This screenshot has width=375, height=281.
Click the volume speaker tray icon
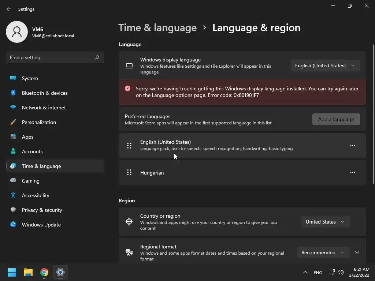pos(341,272)
